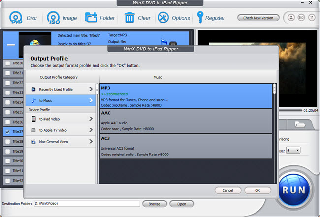Click the Register key icon
320x217 pixels.
(200, 17)
